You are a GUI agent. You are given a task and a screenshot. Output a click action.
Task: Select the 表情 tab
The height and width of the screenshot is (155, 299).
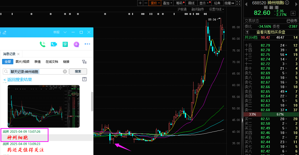tap(37, 62)
